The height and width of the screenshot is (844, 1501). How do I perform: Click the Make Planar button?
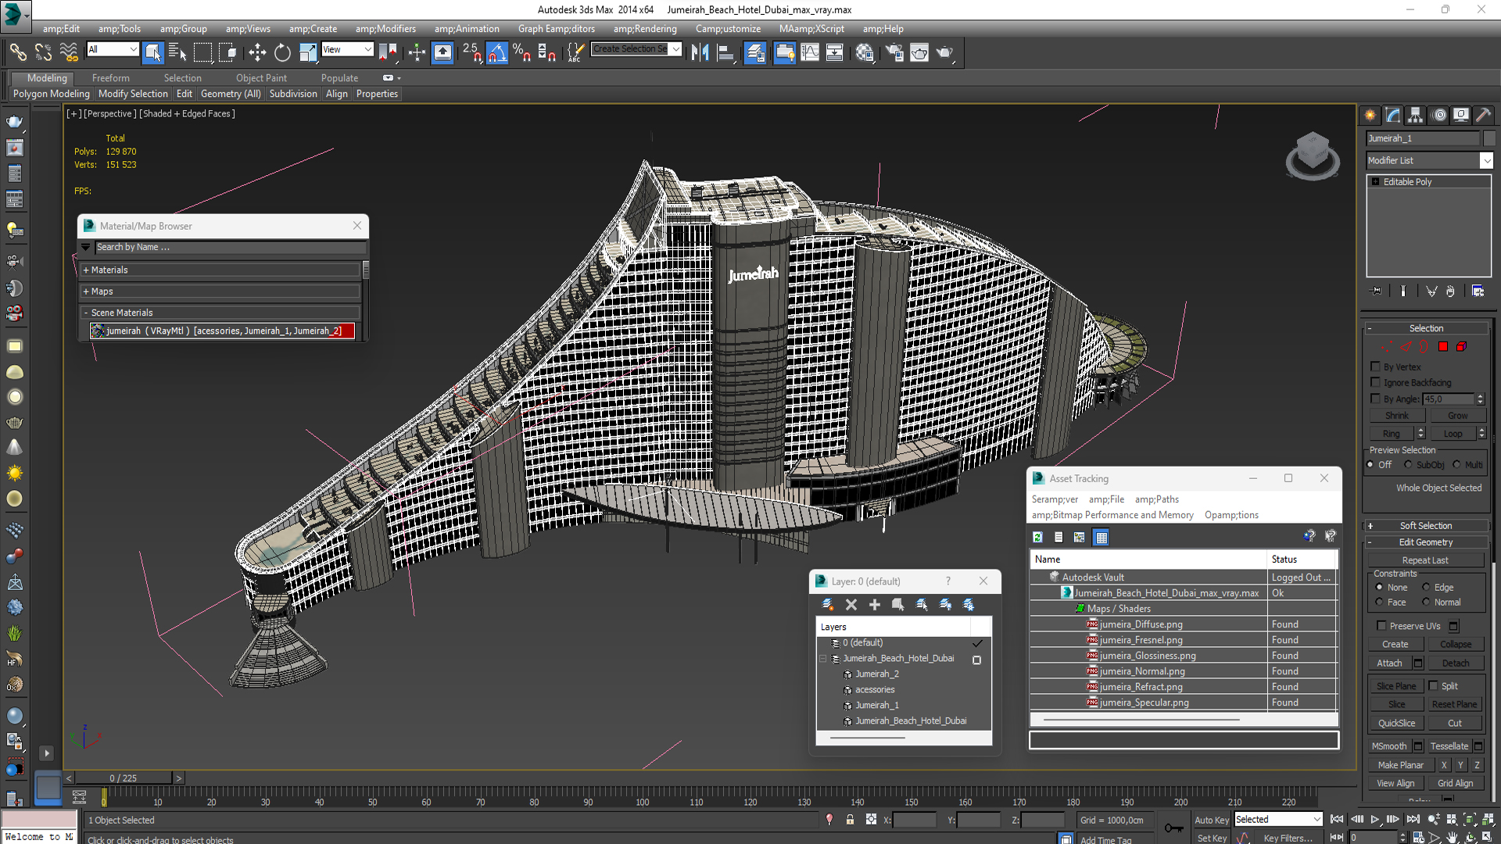[x=1400, y=765]
